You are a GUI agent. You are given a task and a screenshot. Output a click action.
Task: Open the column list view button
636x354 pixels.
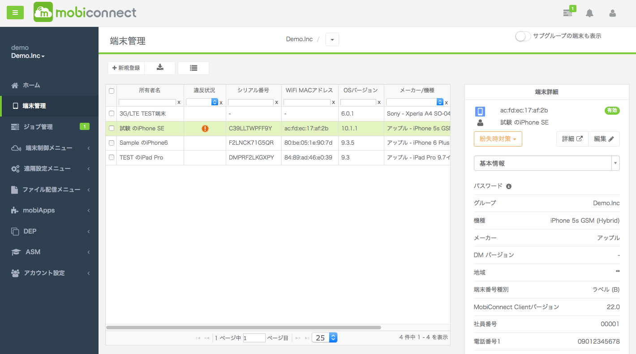point(193,68)
